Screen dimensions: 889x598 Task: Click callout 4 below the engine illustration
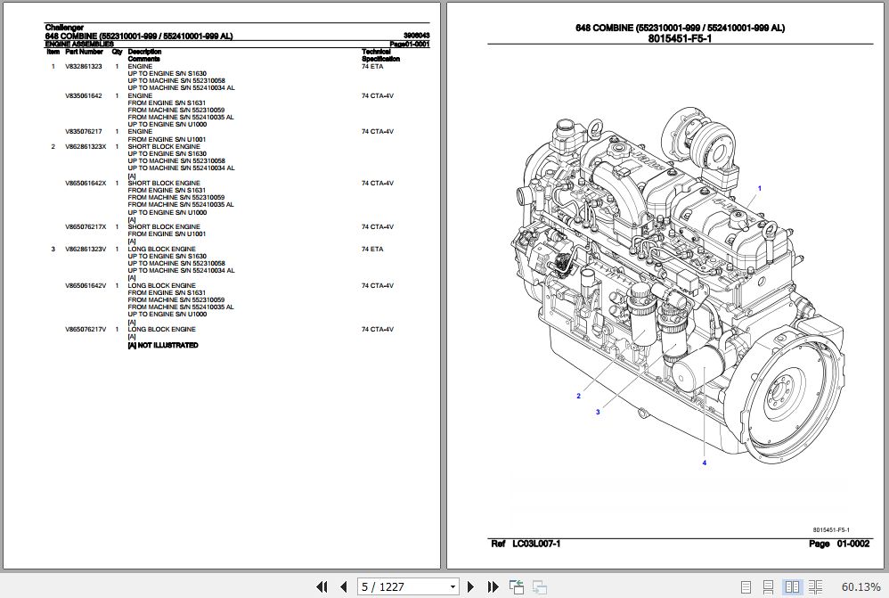(x=704, y=461)
